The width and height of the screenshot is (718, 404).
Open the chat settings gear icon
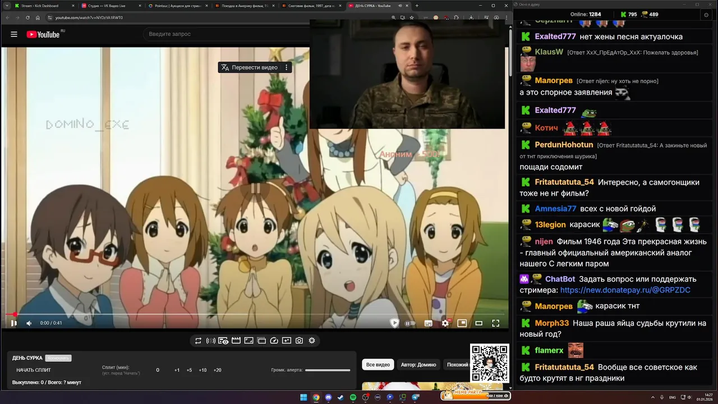click(706, 15)
